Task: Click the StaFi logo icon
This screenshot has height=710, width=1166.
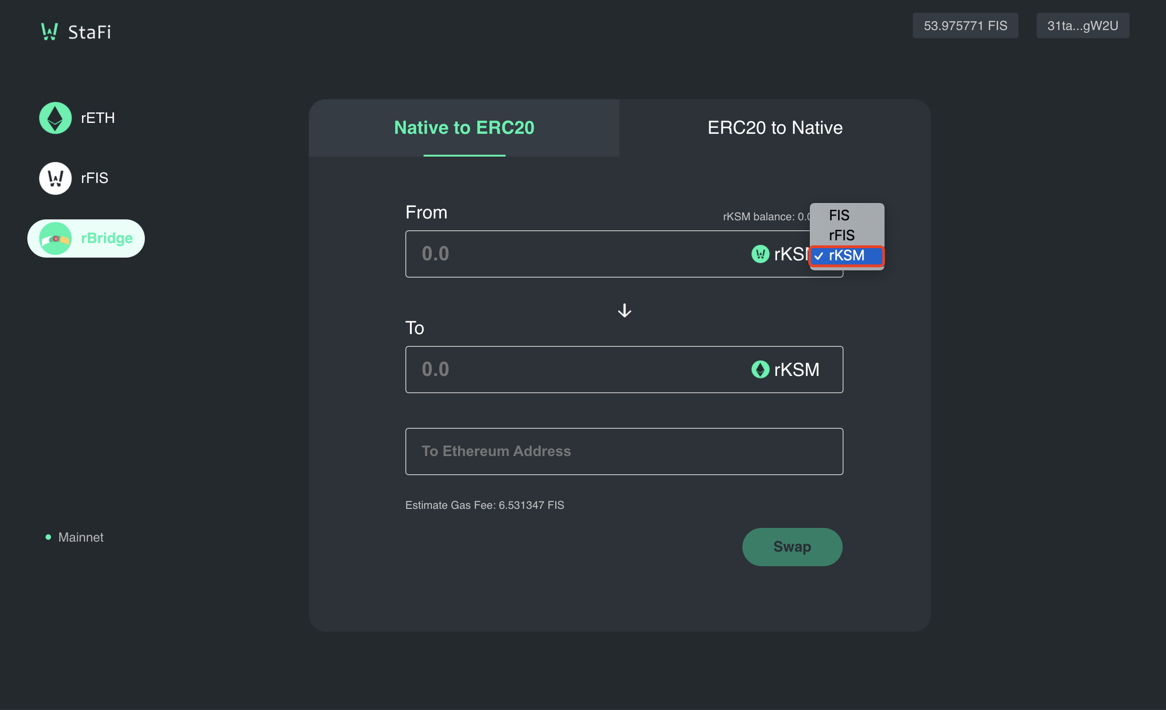Action: 49,32
